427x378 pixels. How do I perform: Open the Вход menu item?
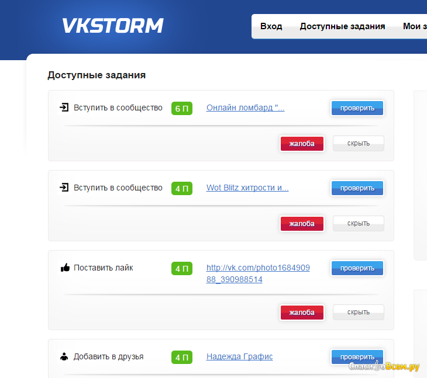(271, 26)
